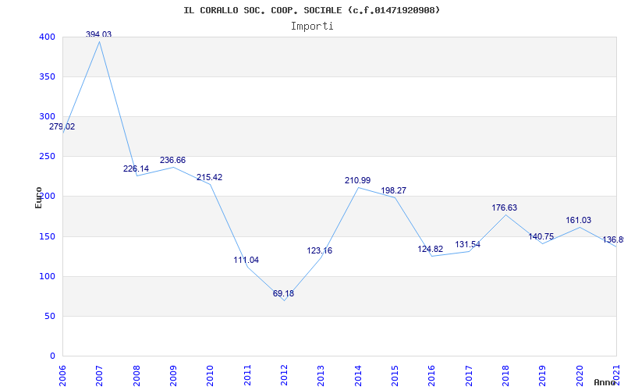Select the 131.54 value label
The width and height of the screenshot is (624, 390).
[467, 244]
